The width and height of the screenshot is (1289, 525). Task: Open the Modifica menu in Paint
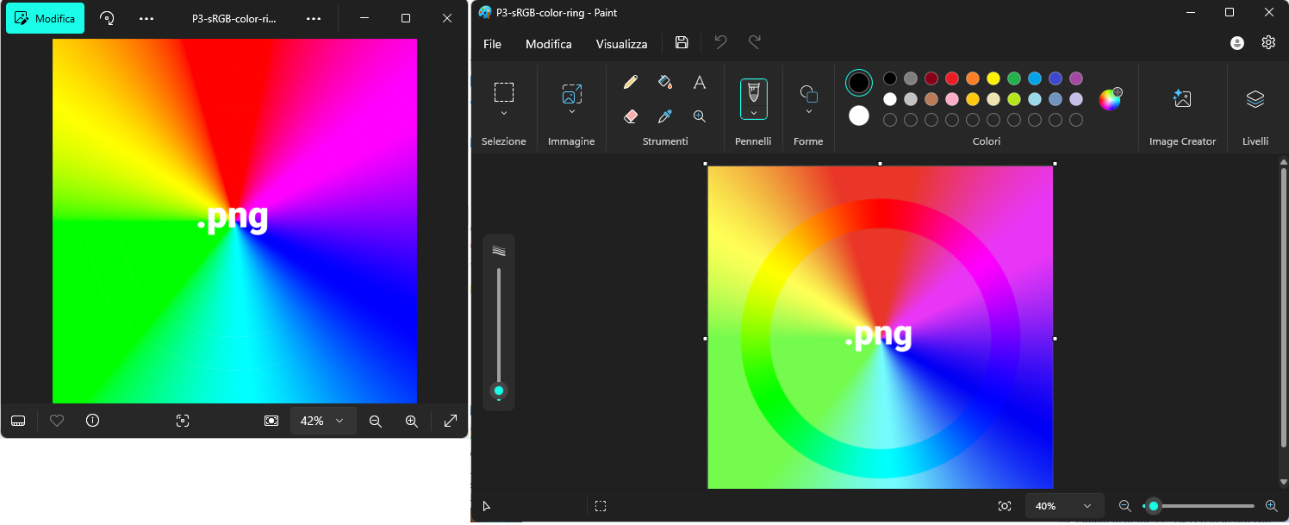549,44
